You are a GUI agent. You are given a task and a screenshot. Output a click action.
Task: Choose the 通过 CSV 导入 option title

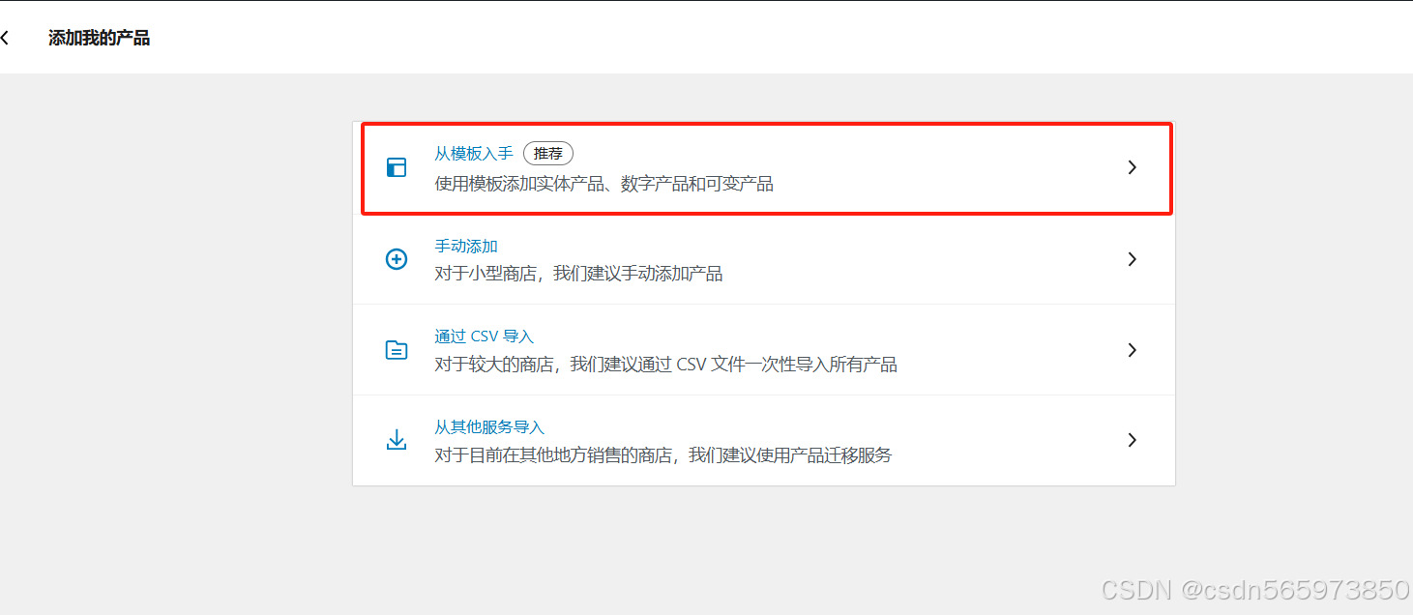484,337
